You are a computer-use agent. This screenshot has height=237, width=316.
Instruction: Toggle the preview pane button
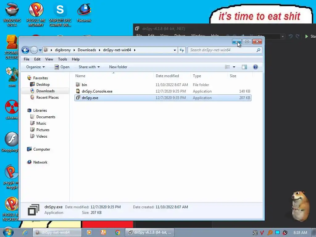pyautogui.click(x=244, y=67)
